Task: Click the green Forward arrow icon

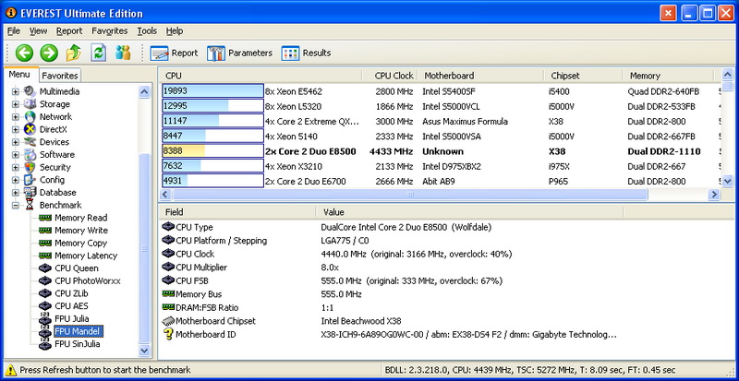Action: click(49, 54)
